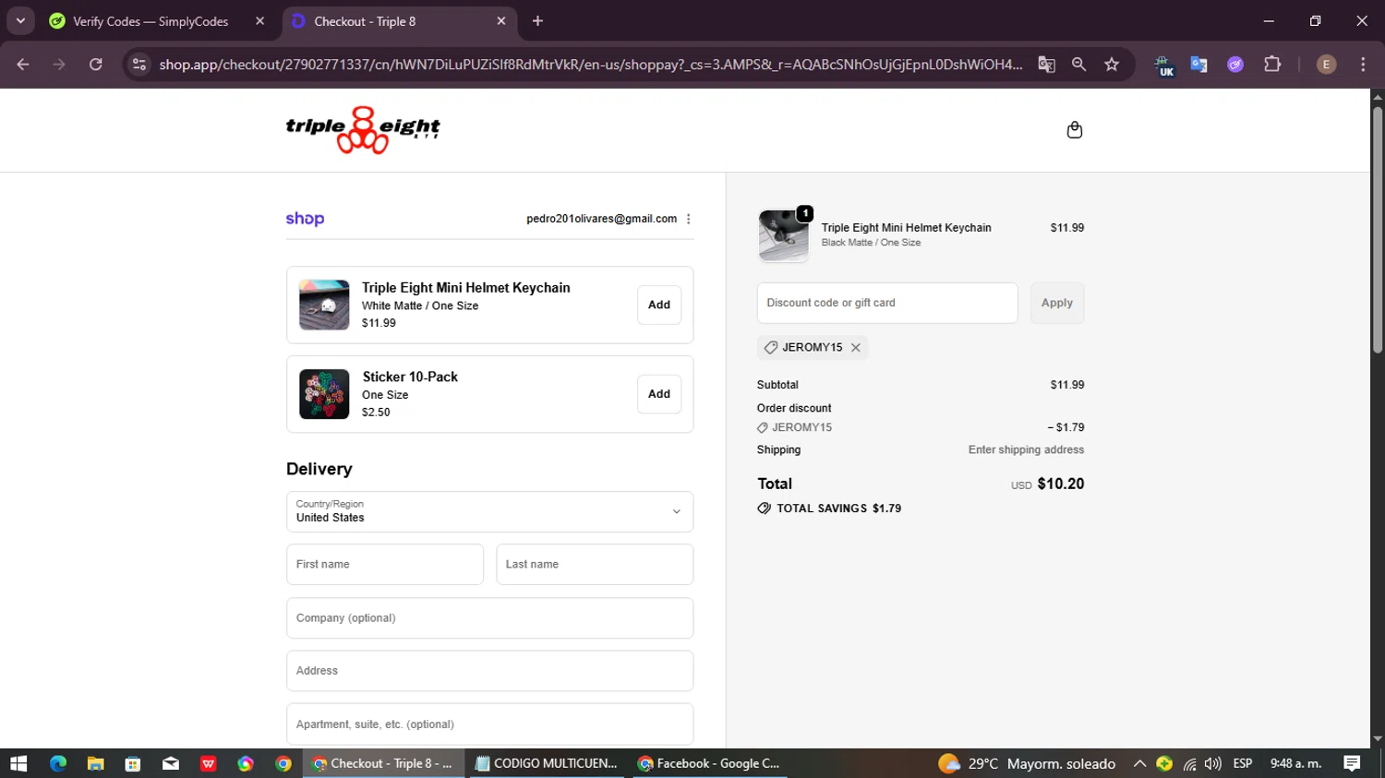Click the Triple Eight logo
Image resolution: width=1385 pixels, height=778 pixels.
point(363,129)
